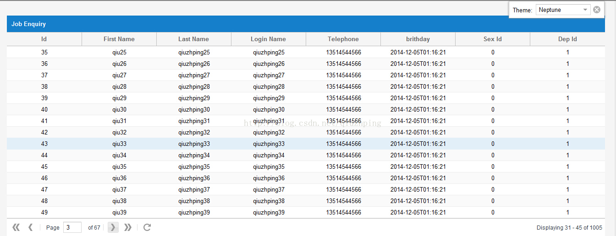Sort by the Telephone column header
The width and height of the screenshot is (616, 236).
(343, 39)
